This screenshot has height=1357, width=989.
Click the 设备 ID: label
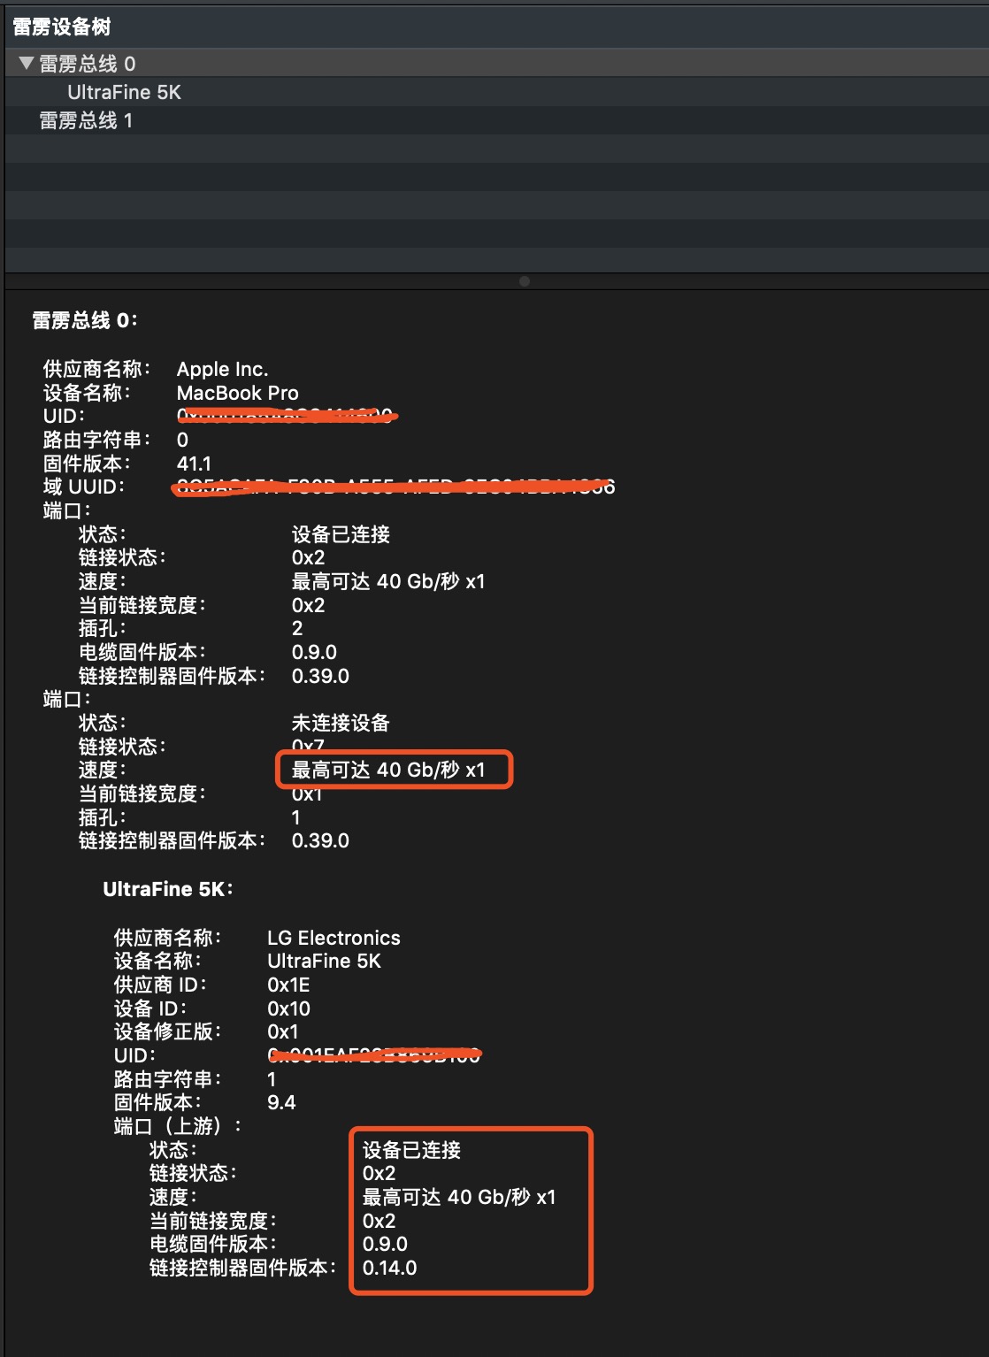pyautogui.click(x=150, y=1008)
